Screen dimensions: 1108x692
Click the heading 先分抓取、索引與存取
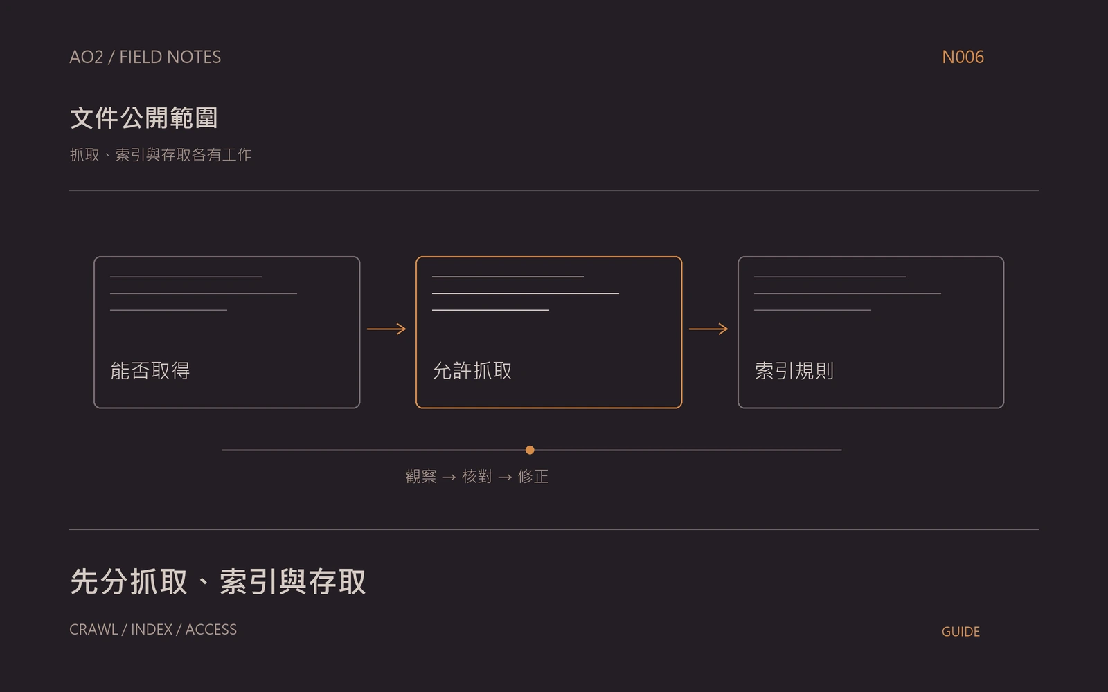217,581
